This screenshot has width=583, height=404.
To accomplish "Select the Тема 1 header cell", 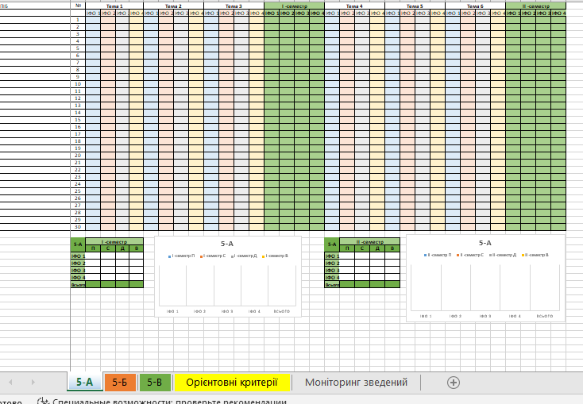I will [x=114, y=6].
